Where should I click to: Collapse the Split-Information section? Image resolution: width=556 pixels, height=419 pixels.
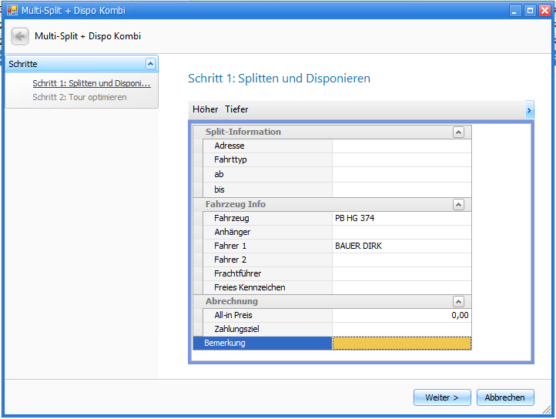coord(458,132)
